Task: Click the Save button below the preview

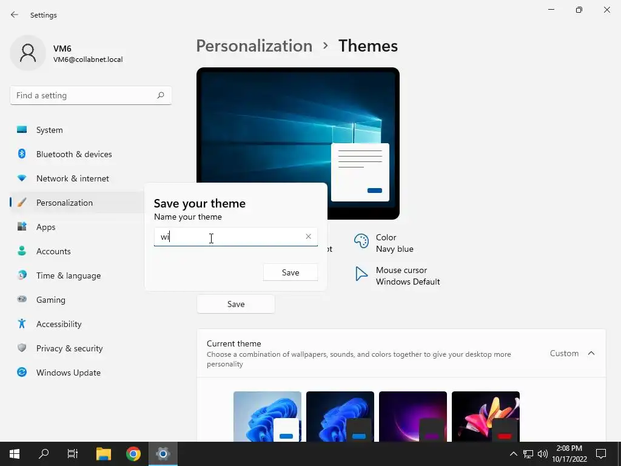Action: click(236, 304)
